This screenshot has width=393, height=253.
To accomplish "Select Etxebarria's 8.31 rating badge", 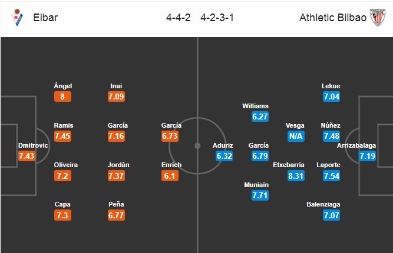I will [295, 176].
